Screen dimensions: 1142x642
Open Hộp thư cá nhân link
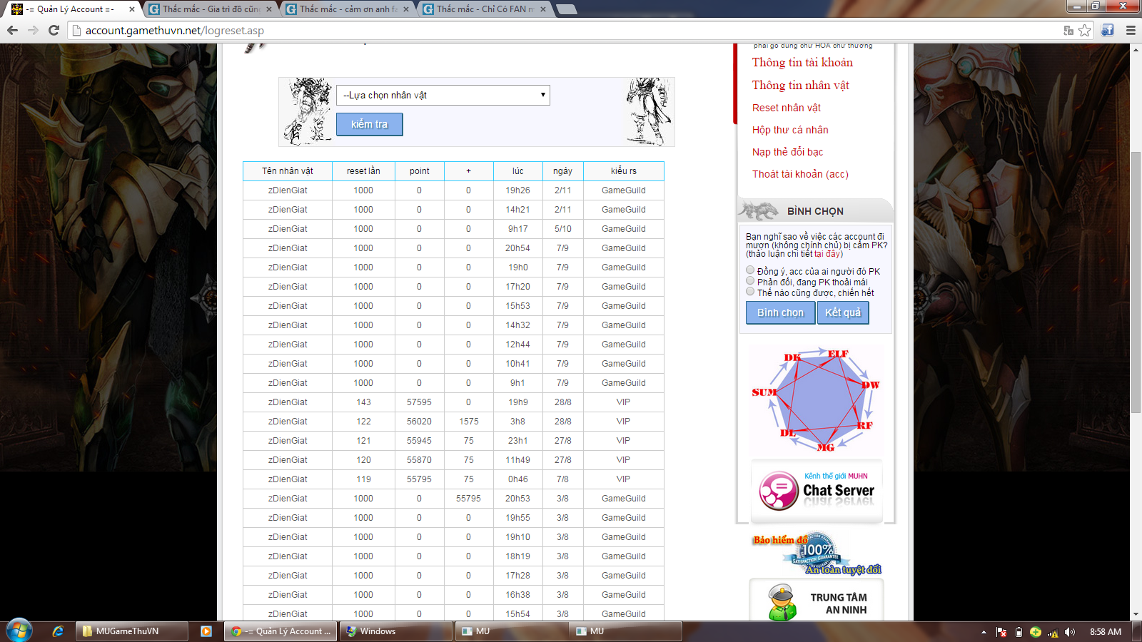[x=790, y=130]
